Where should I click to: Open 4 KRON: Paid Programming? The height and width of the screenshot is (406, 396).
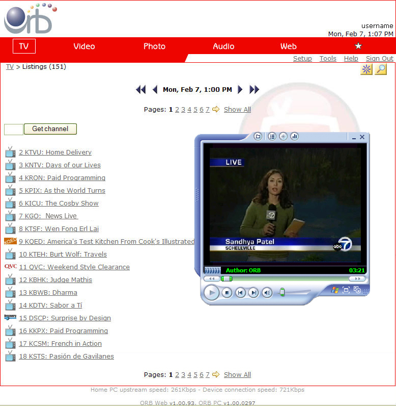[x=62, y=177]
